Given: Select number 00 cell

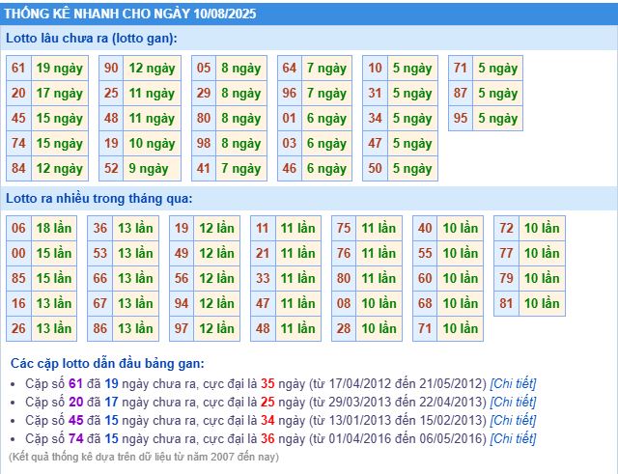Looking at the screenshot, I should tap(18, 253).
